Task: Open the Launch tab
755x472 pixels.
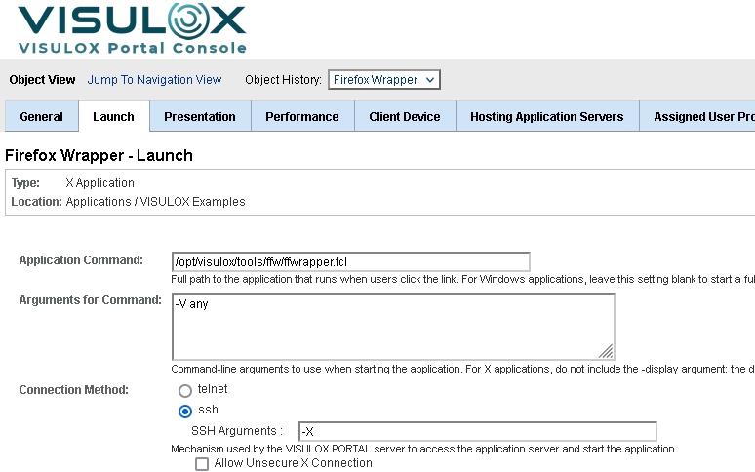Action: 113,117
